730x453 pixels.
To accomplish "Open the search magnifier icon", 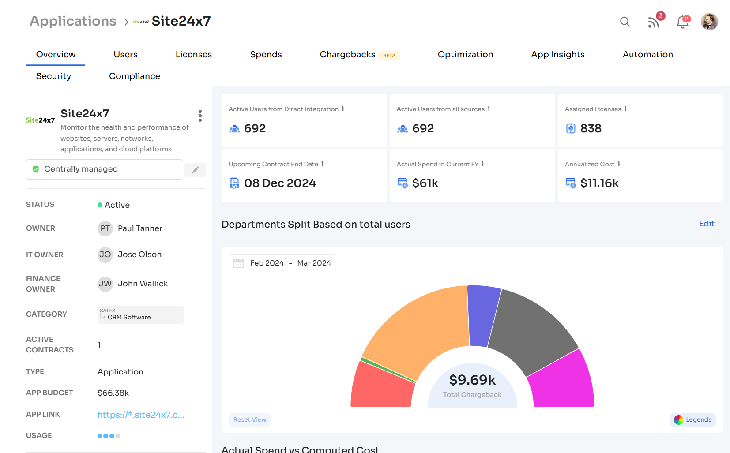I will coord(625,22).
